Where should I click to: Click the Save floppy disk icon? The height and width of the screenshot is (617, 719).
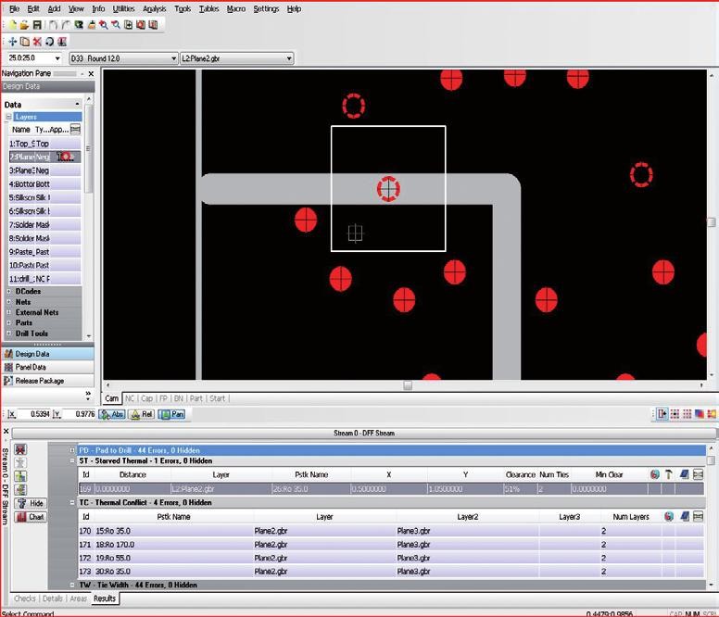pyautogui.click(x=37, y=25)
